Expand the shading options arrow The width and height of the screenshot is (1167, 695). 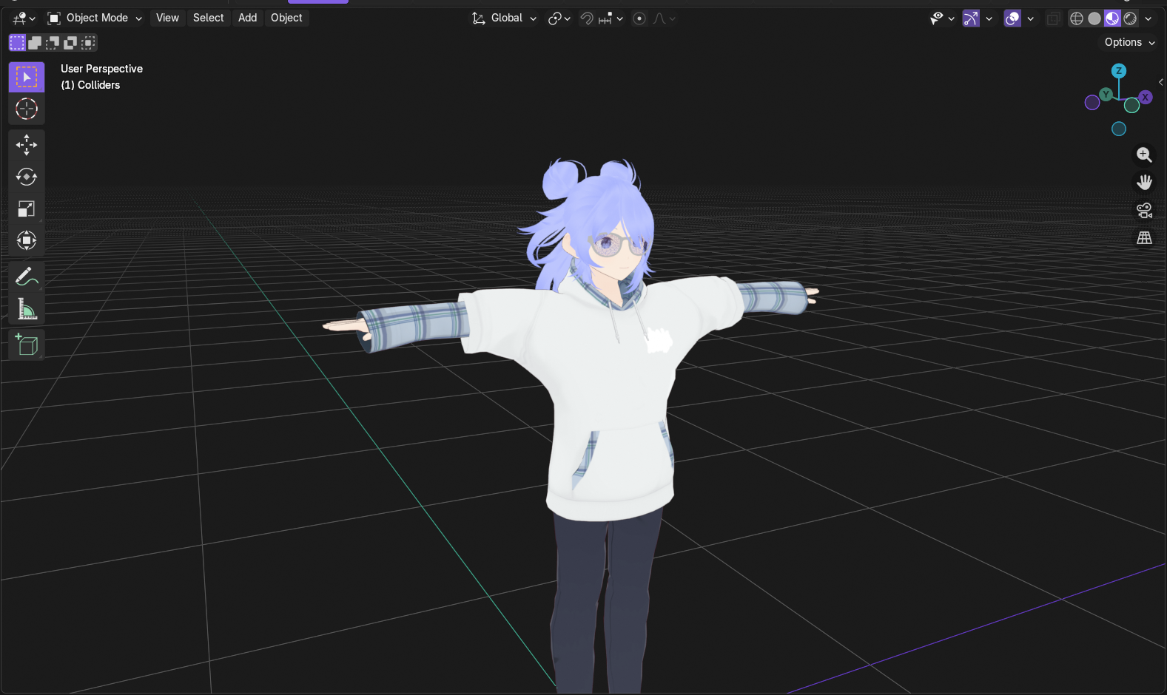pos(1148,18)
